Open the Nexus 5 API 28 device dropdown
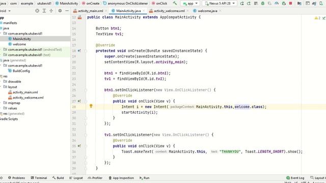The height and width of the screenshot is (183, 326). [x=220, y=4]
